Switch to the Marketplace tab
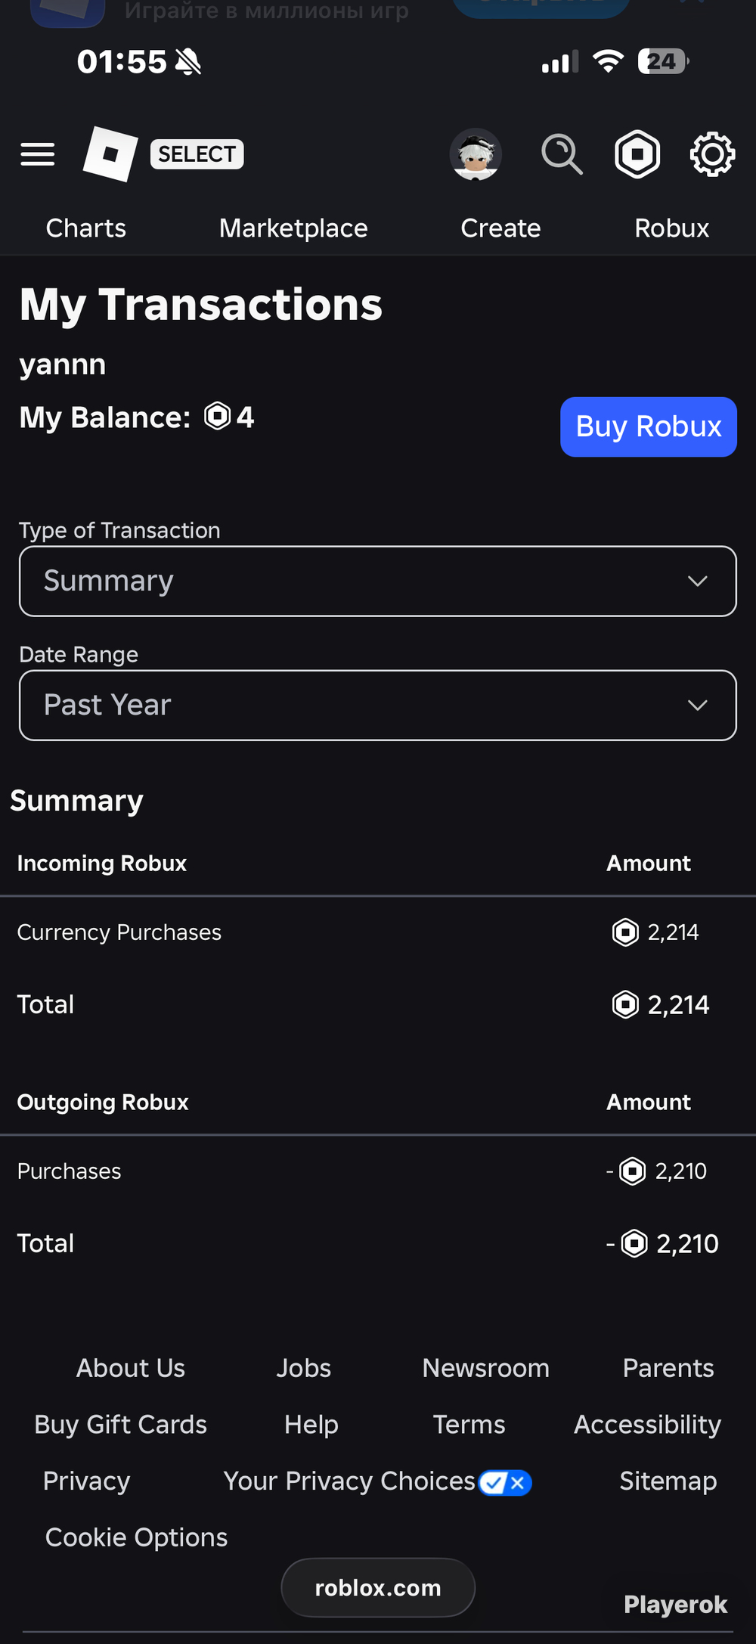Viewport: 756px width, 1644px height. [x=293, y=228]
